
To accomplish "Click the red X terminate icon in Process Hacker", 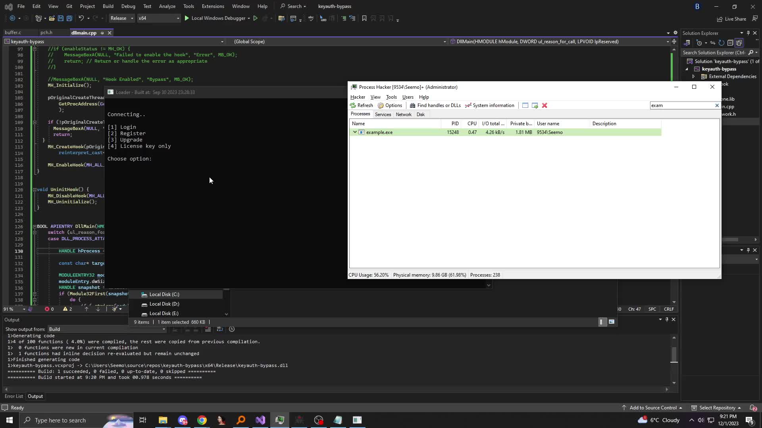I will [545, 105].
